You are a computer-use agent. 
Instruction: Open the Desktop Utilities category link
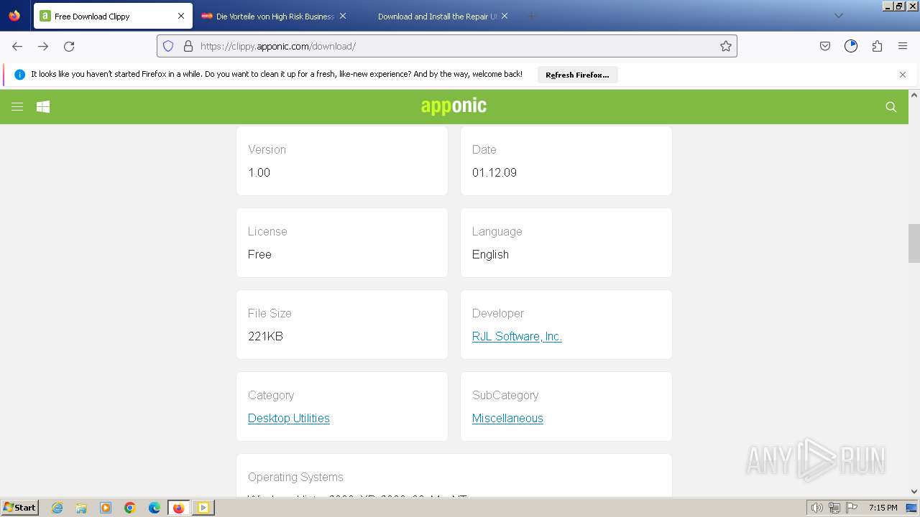(289, 418)
